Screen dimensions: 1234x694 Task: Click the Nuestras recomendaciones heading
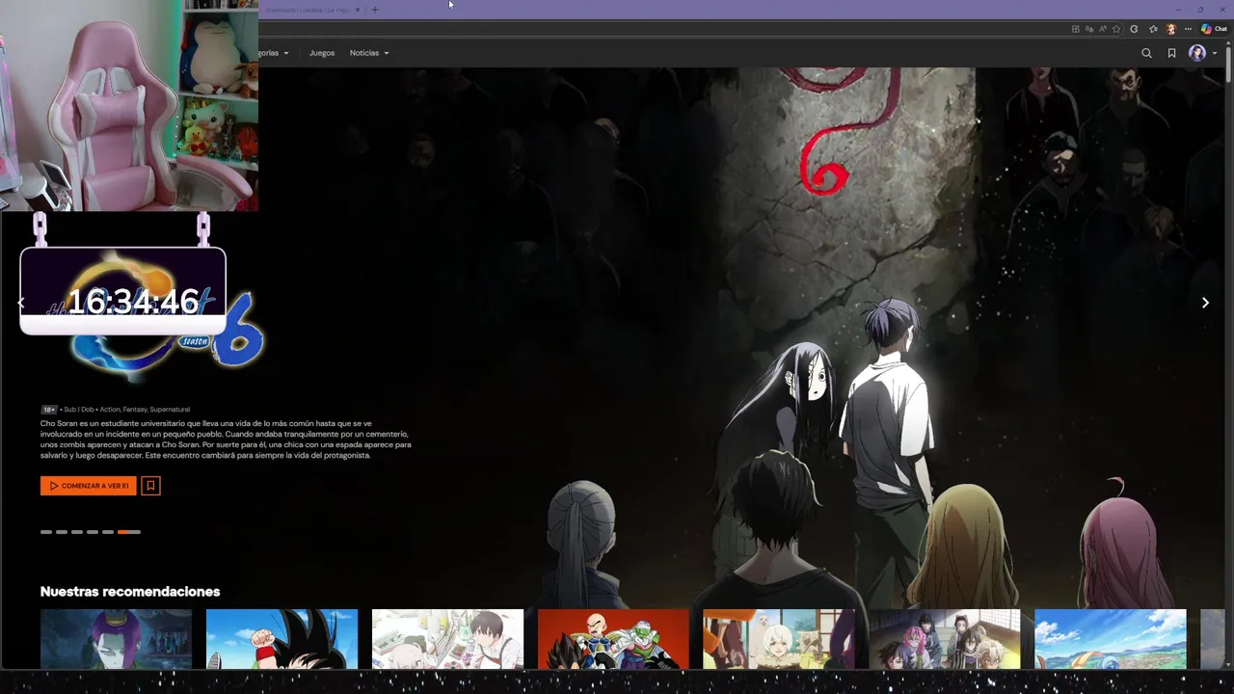130,591
